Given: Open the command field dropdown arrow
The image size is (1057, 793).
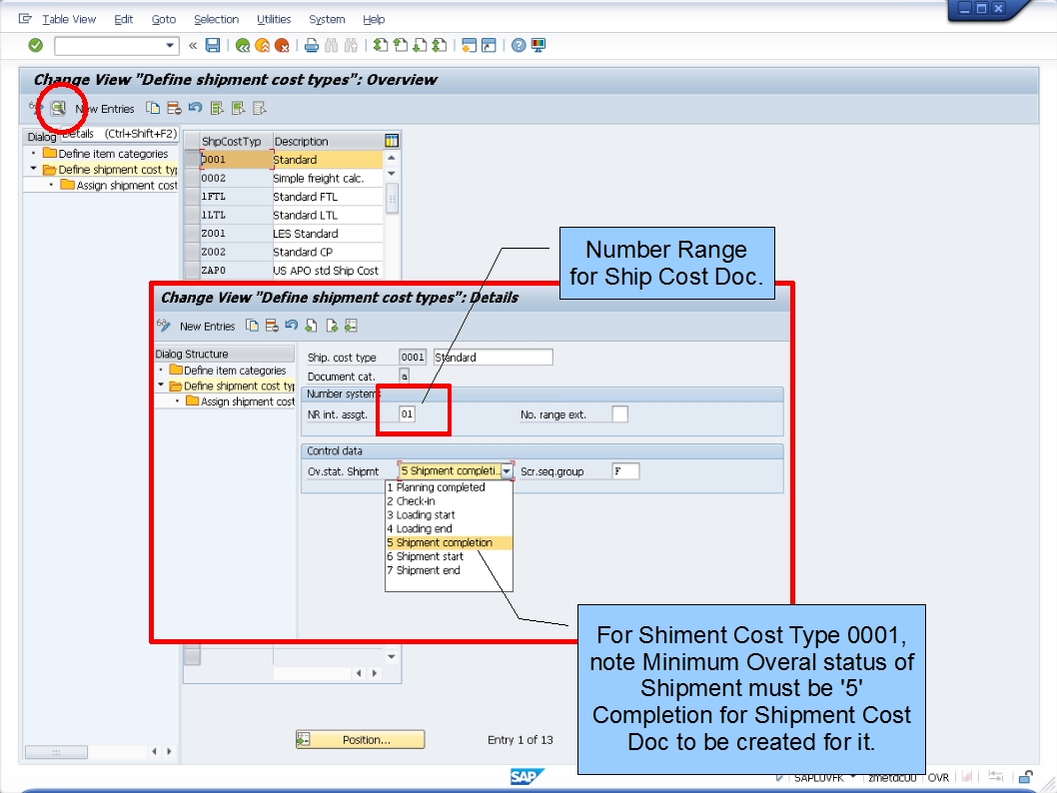Looking at the screenshot, I should pyautogui.click(x=172, y=44).
